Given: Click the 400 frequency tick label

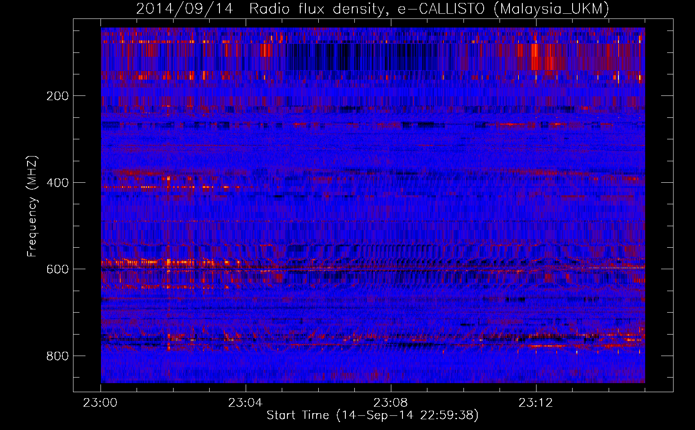Looking at the screenshot, I should pyautogui.click(x=57, y=183).
